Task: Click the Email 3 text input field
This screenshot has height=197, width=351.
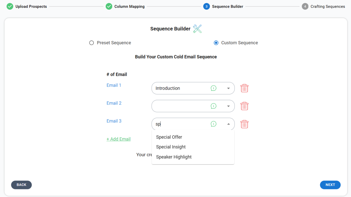Action: pyautogui.click(x=178, y=124)
